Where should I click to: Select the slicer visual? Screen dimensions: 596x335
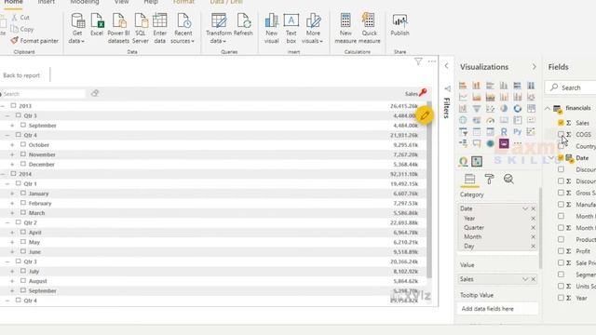(463, 132)
